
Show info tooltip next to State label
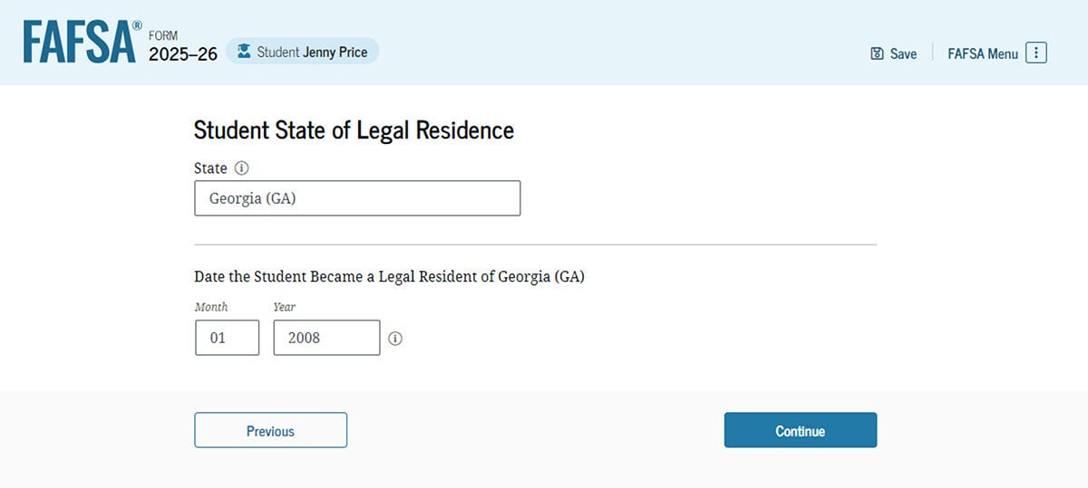tap(241, 168)
